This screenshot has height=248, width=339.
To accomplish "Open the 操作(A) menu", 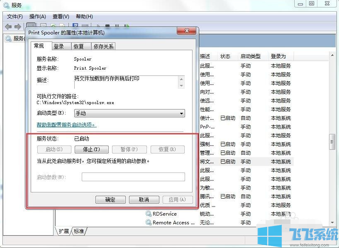I will click(x=37, y=17).
